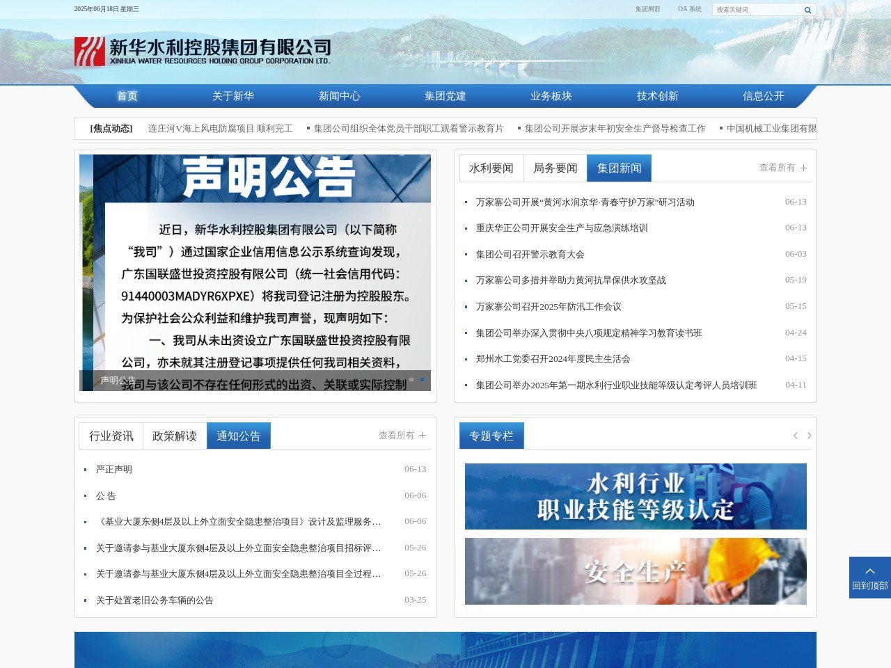Select the second carousel slide indicator dot
The image size is (891, 668).
[422, 380]
